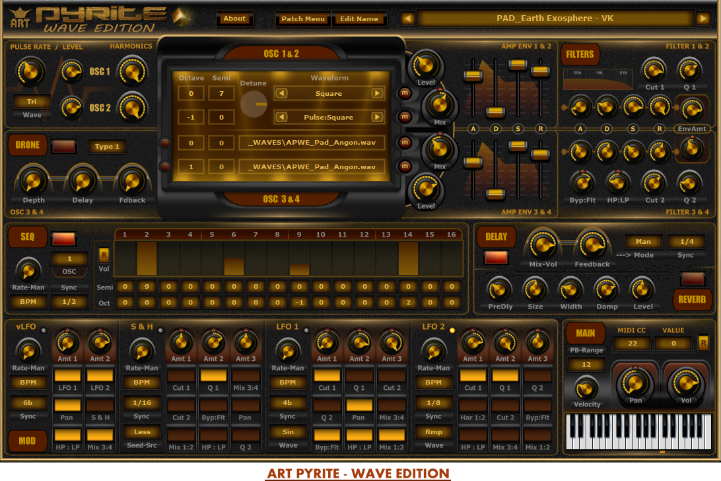This screenshot has width=721, height=481.
Task: Click the PB-Range value field
Action: [x=579, y=365]
